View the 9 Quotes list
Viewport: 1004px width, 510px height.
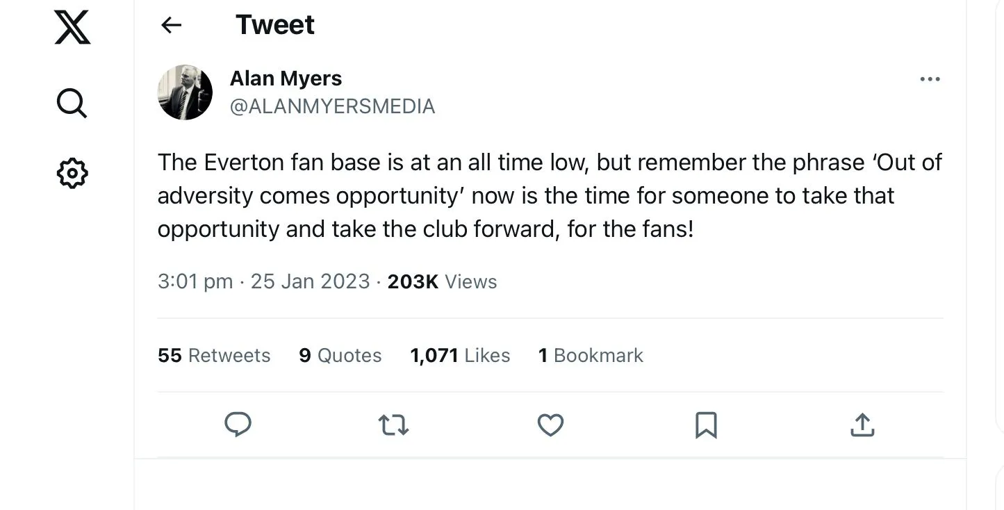(x=340, y=356)
